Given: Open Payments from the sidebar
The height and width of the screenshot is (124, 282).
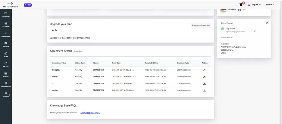Looking at the screenshot, I should 6,43.
